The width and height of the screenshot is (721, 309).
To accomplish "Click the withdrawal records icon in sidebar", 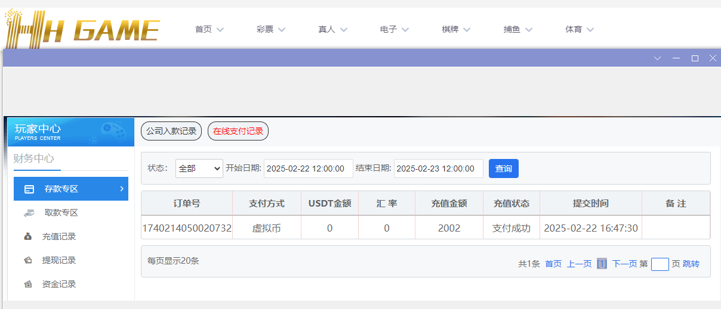I will coord(28,261).
